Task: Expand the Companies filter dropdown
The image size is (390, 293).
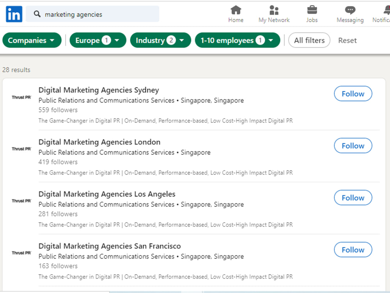Action: (32, 40)
